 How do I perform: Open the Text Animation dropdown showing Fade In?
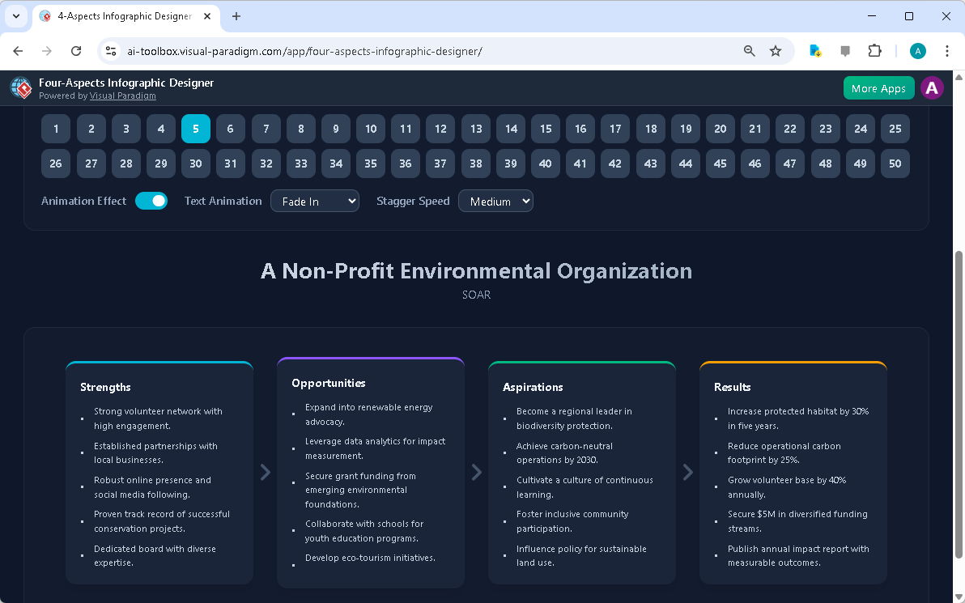tap(315, 200)
